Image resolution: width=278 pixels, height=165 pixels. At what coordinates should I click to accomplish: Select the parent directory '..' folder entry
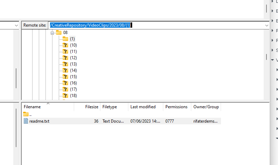click(x=28, y=115)
